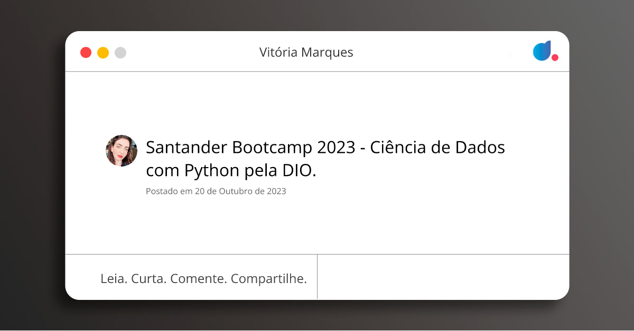Screen dimensions: 634x331
Task: Click the author name Vitória Marques in the header
Action: 306,52
